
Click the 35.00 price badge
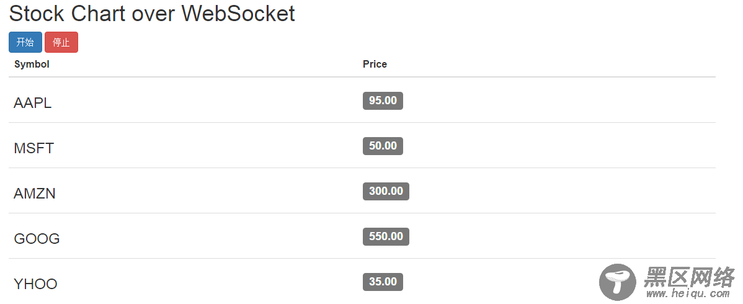point(383,282)
